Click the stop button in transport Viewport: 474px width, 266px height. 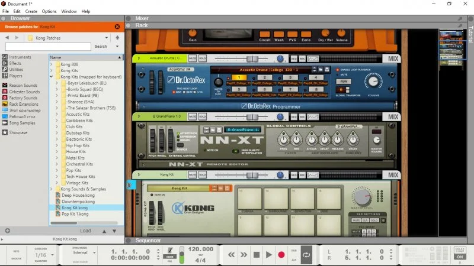[257, 255]
